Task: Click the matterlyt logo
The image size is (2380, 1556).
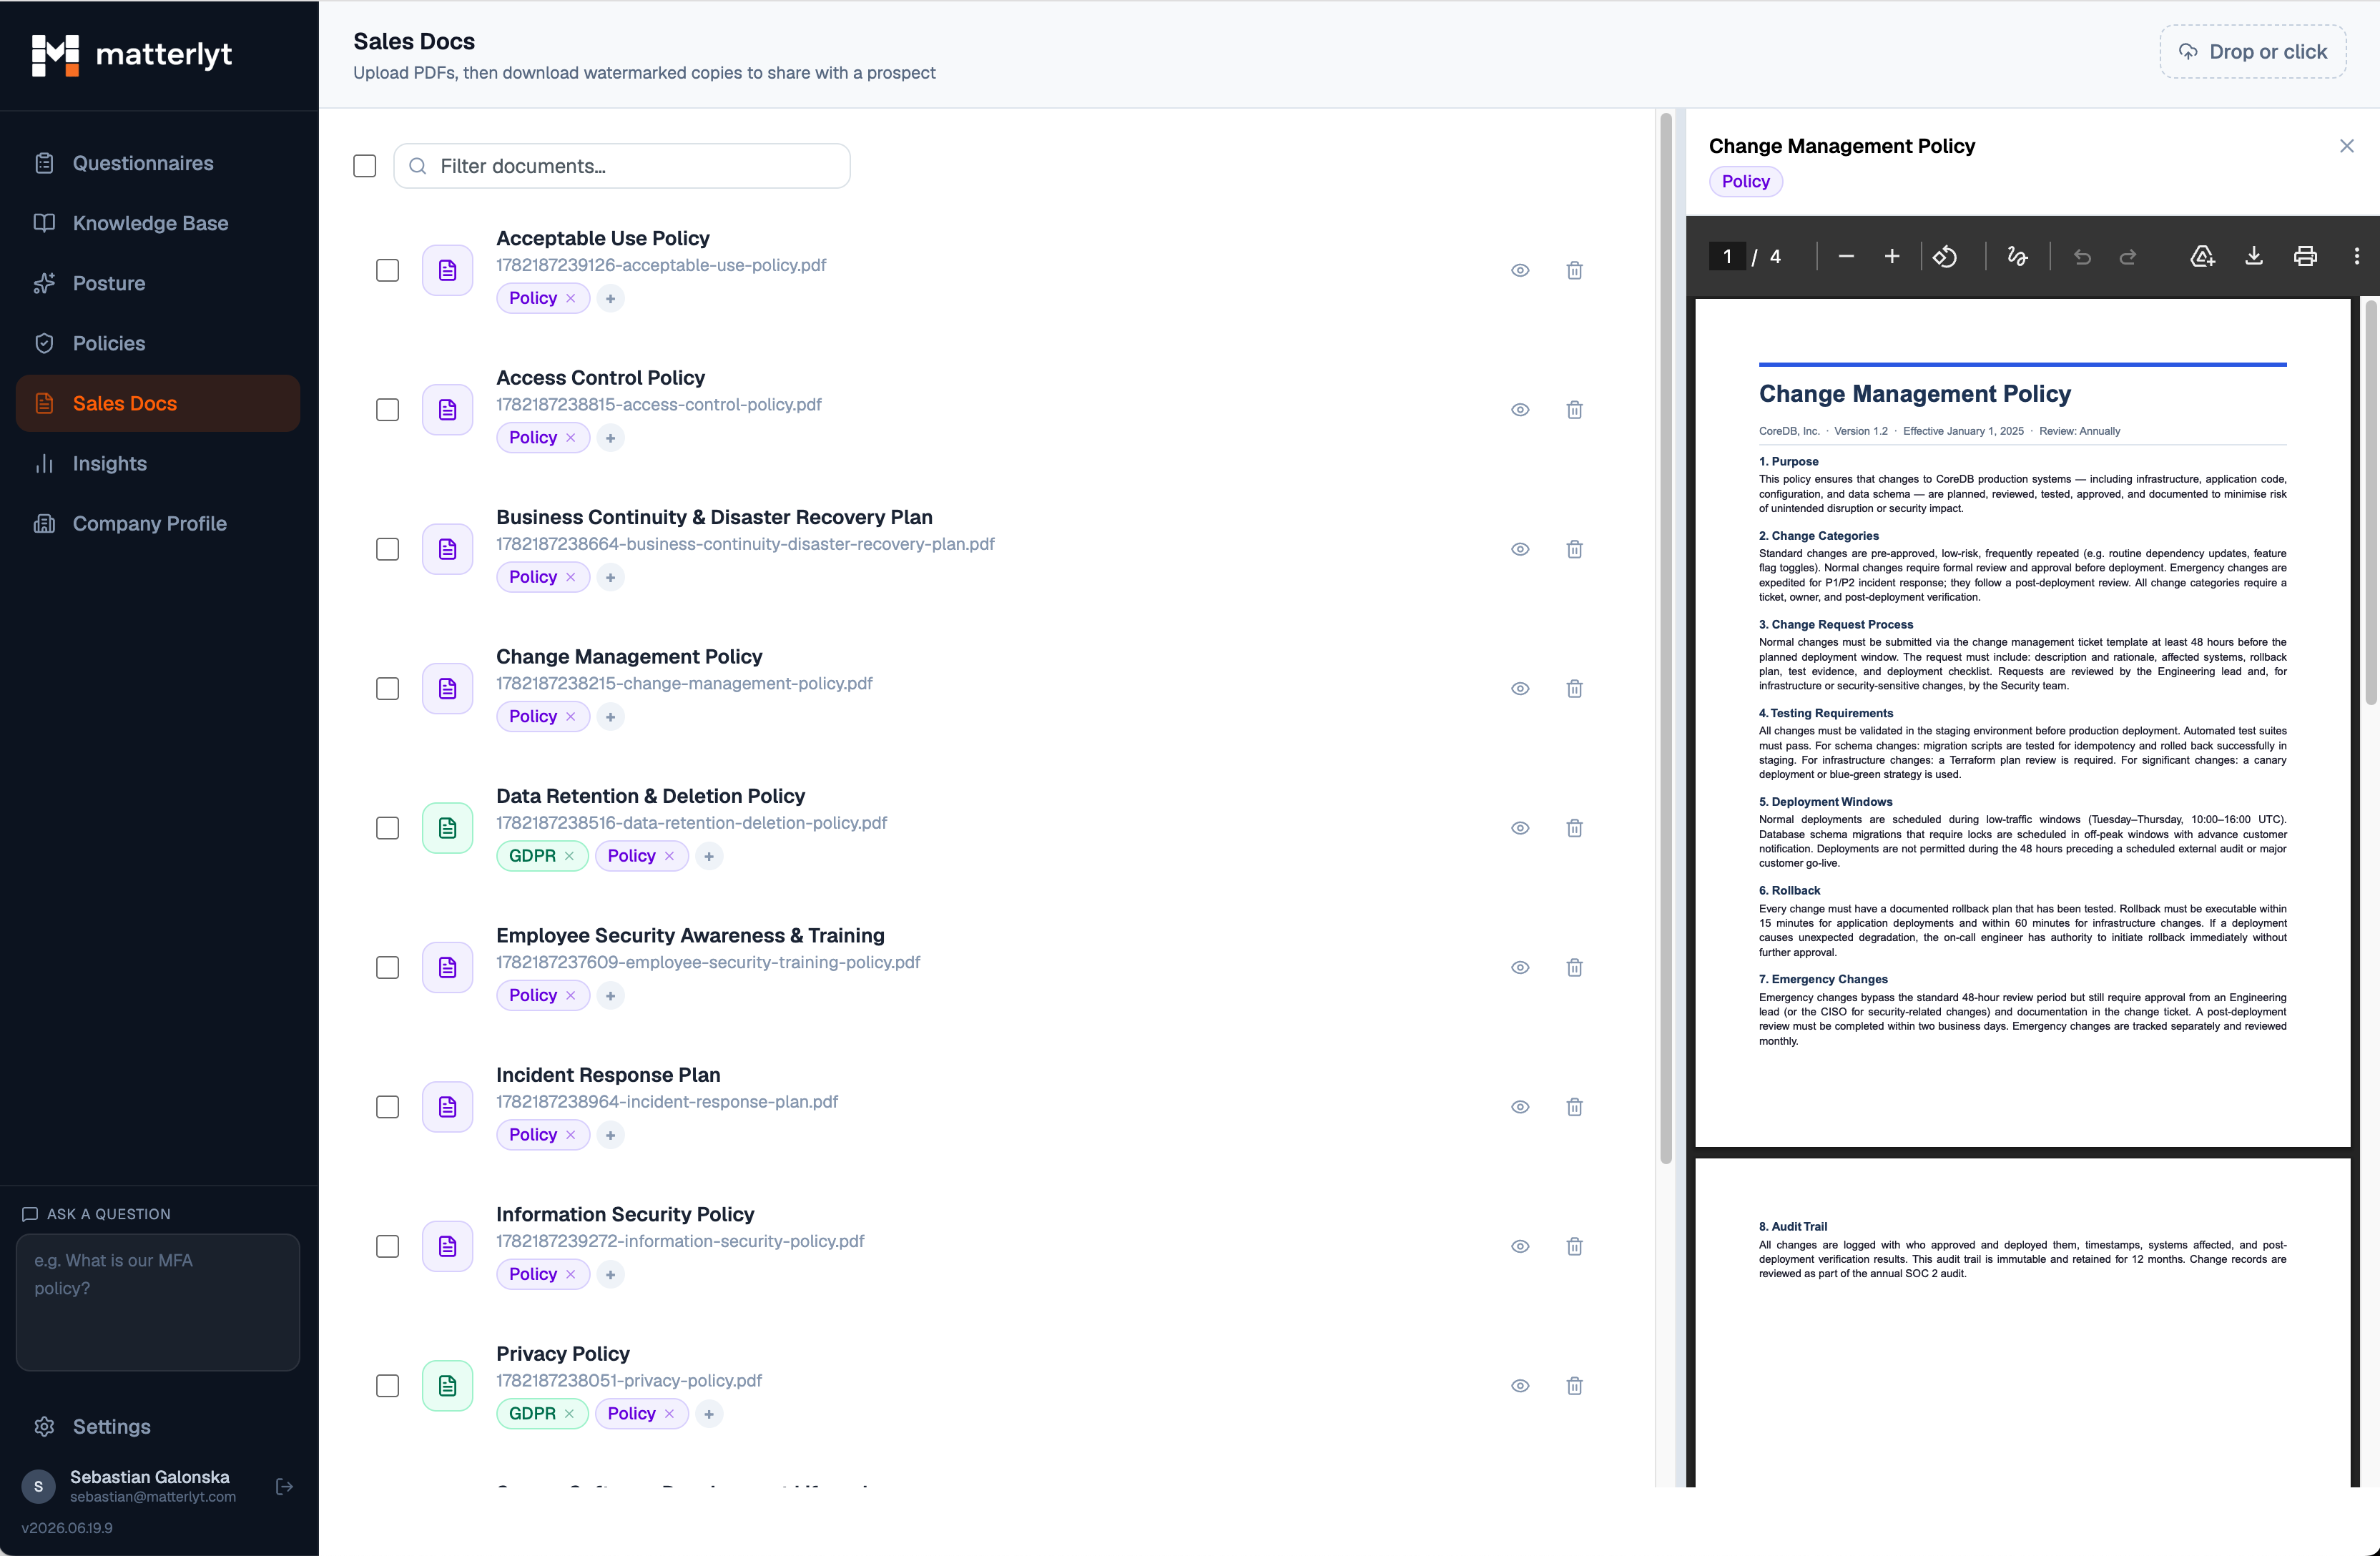Action: pyautogui.click(x=131, y=55)
